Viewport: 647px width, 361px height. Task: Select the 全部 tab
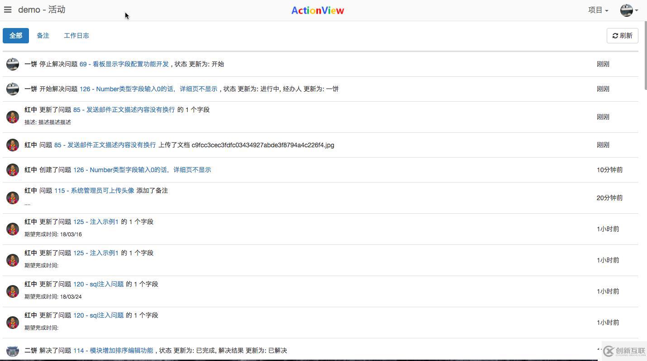[x=16, y=35]
